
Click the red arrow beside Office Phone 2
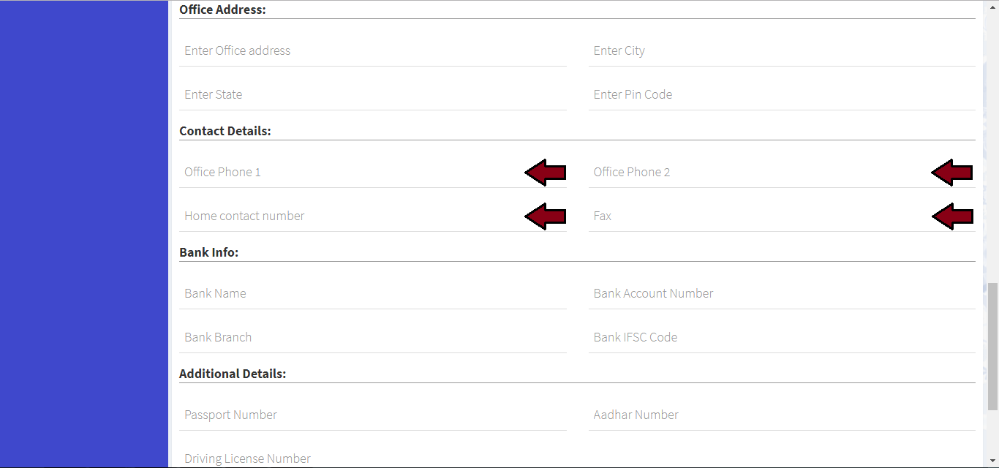(952, 173)
